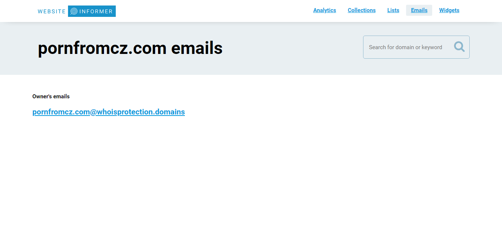Click the Website Informer radar logo icon

click(x=74, y=11)
